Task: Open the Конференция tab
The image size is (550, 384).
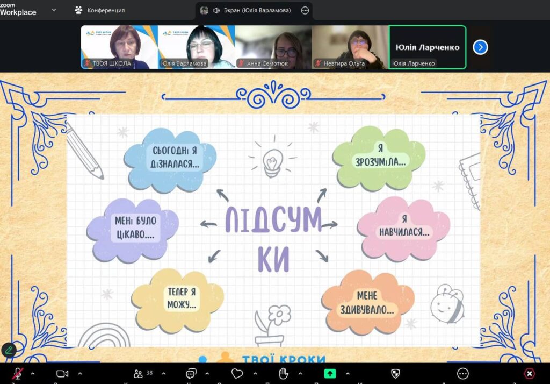Action: [x=100, y=10]
